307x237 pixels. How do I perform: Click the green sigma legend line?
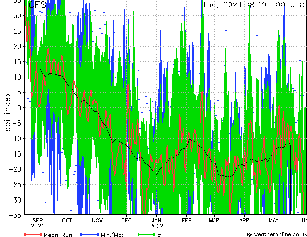coord(147,234)
